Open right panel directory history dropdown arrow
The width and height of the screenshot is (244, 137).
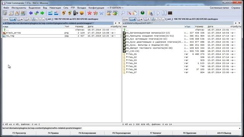[x=239, y=23]
